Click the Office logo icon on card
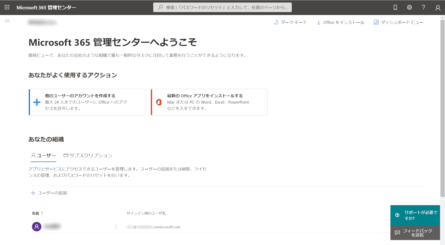The image size is (445, 245). (x=159, y=102)
